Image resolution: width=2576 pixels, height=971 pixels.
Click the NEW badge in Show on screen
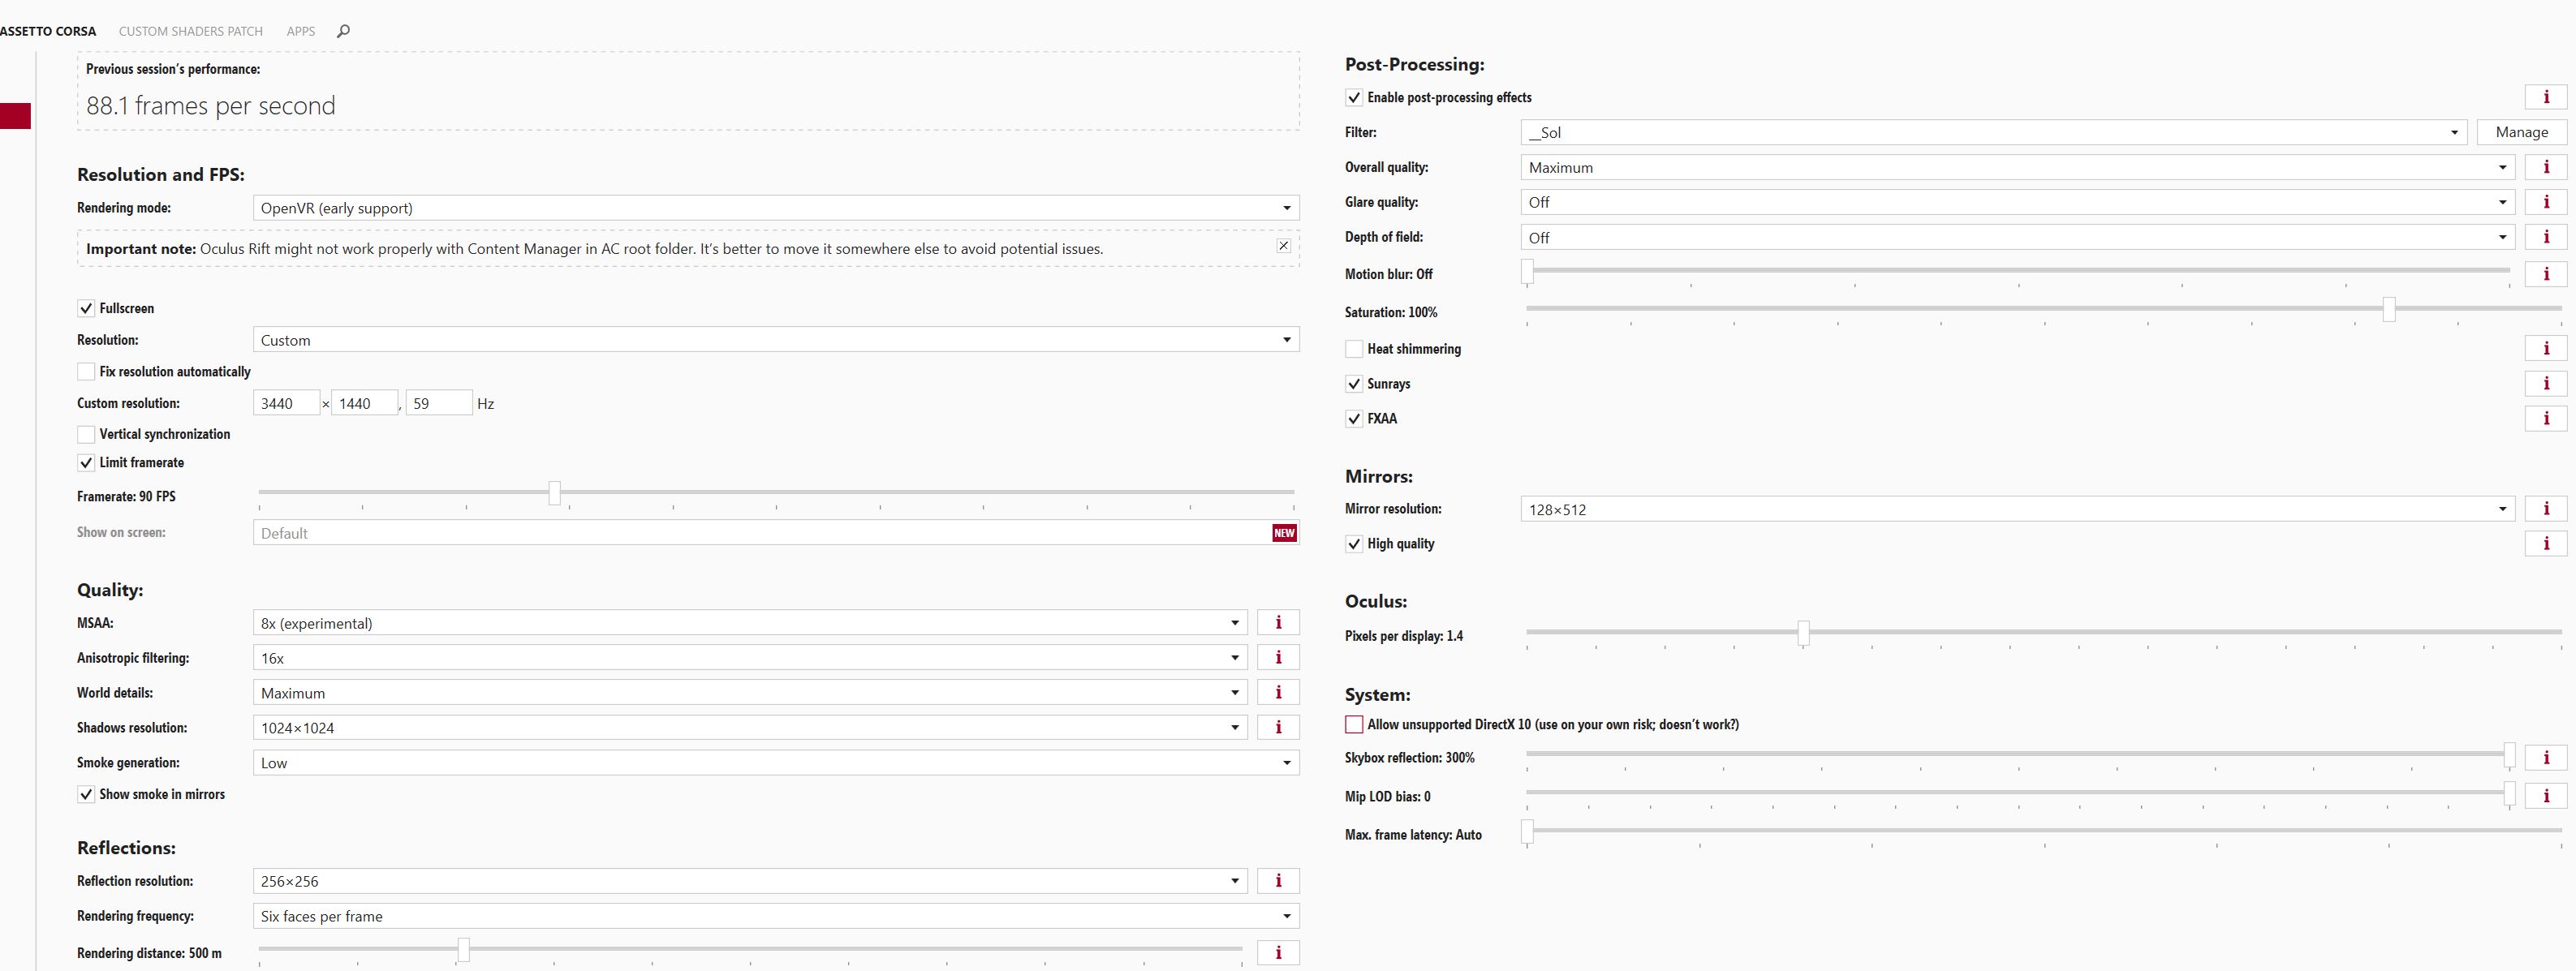coord(1284,533)
